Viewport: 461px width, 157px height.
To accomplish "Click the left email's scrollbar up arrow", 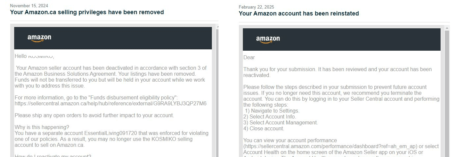I will pyautogui.click(x=217, y=30).
